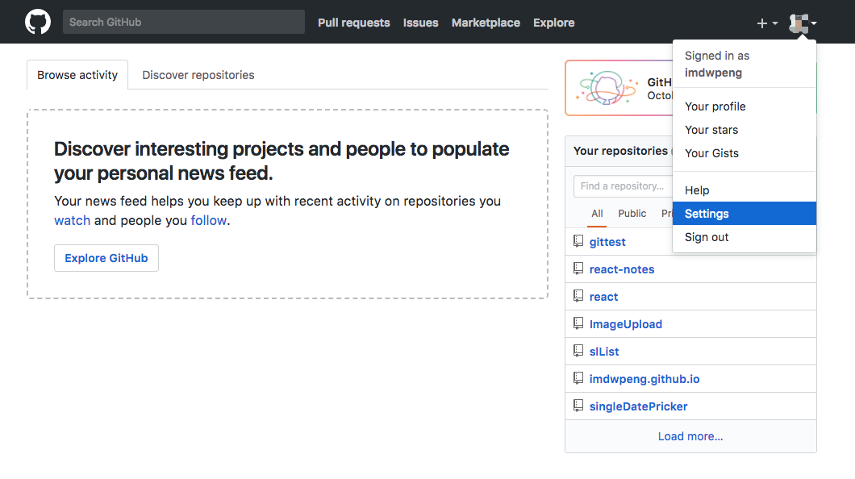Open the plus create-new dropdown
This screenshot has height=479, width=855.
[767, 23]
